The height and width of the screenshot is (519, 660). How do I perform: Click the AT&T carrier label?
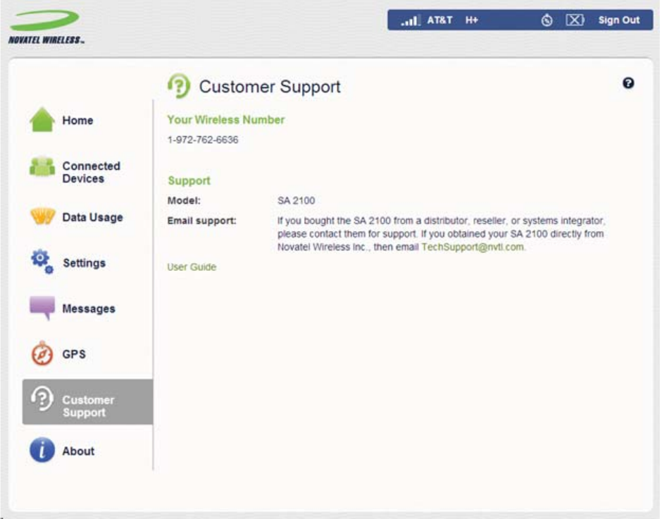coord(440,20)
